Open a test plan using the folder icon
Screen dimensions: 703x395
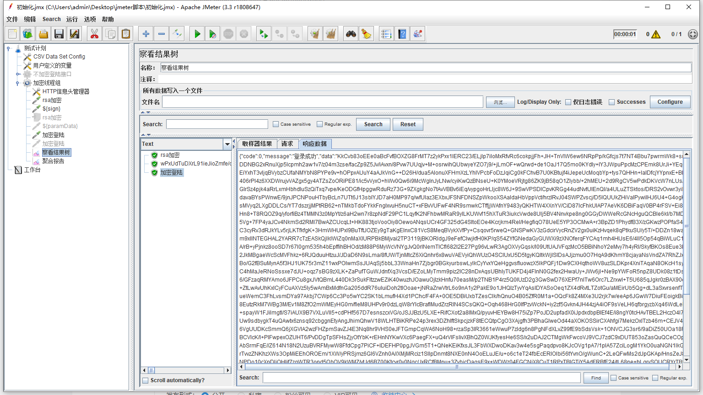tap(43, 33)
